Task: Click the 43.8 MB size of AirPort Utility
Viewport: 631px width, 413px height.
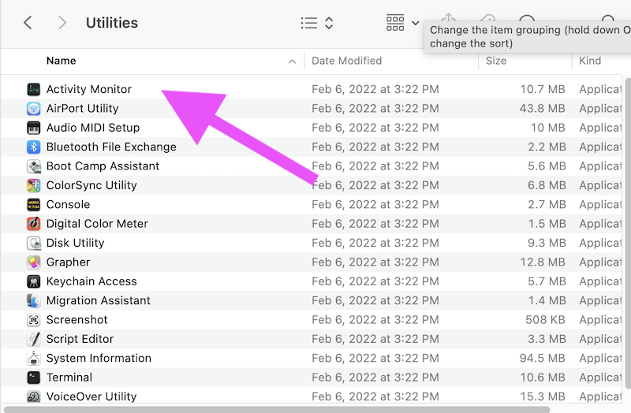Action: click(542, 109)
